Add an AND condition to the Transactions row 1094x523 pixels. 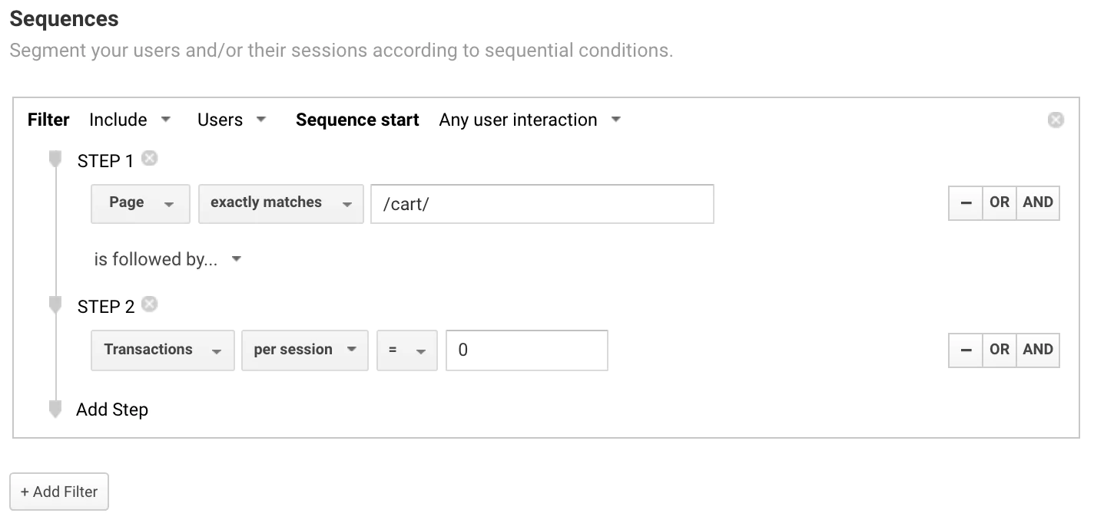pyautogui.click(x=1038, y=350)
